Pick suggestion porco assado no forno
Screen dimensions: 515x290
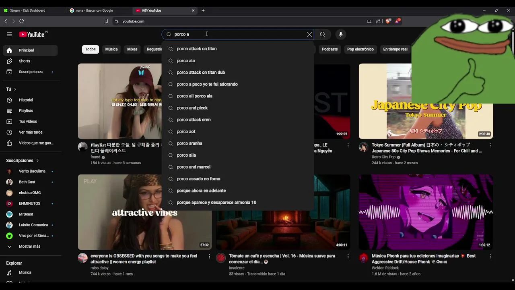pyautogui.click(x=238, y=179)
